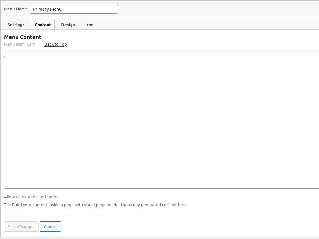Screen dimensions: 319x239
Task: Click the word 'Cart' in breadcrumb line
Action: 31,44
